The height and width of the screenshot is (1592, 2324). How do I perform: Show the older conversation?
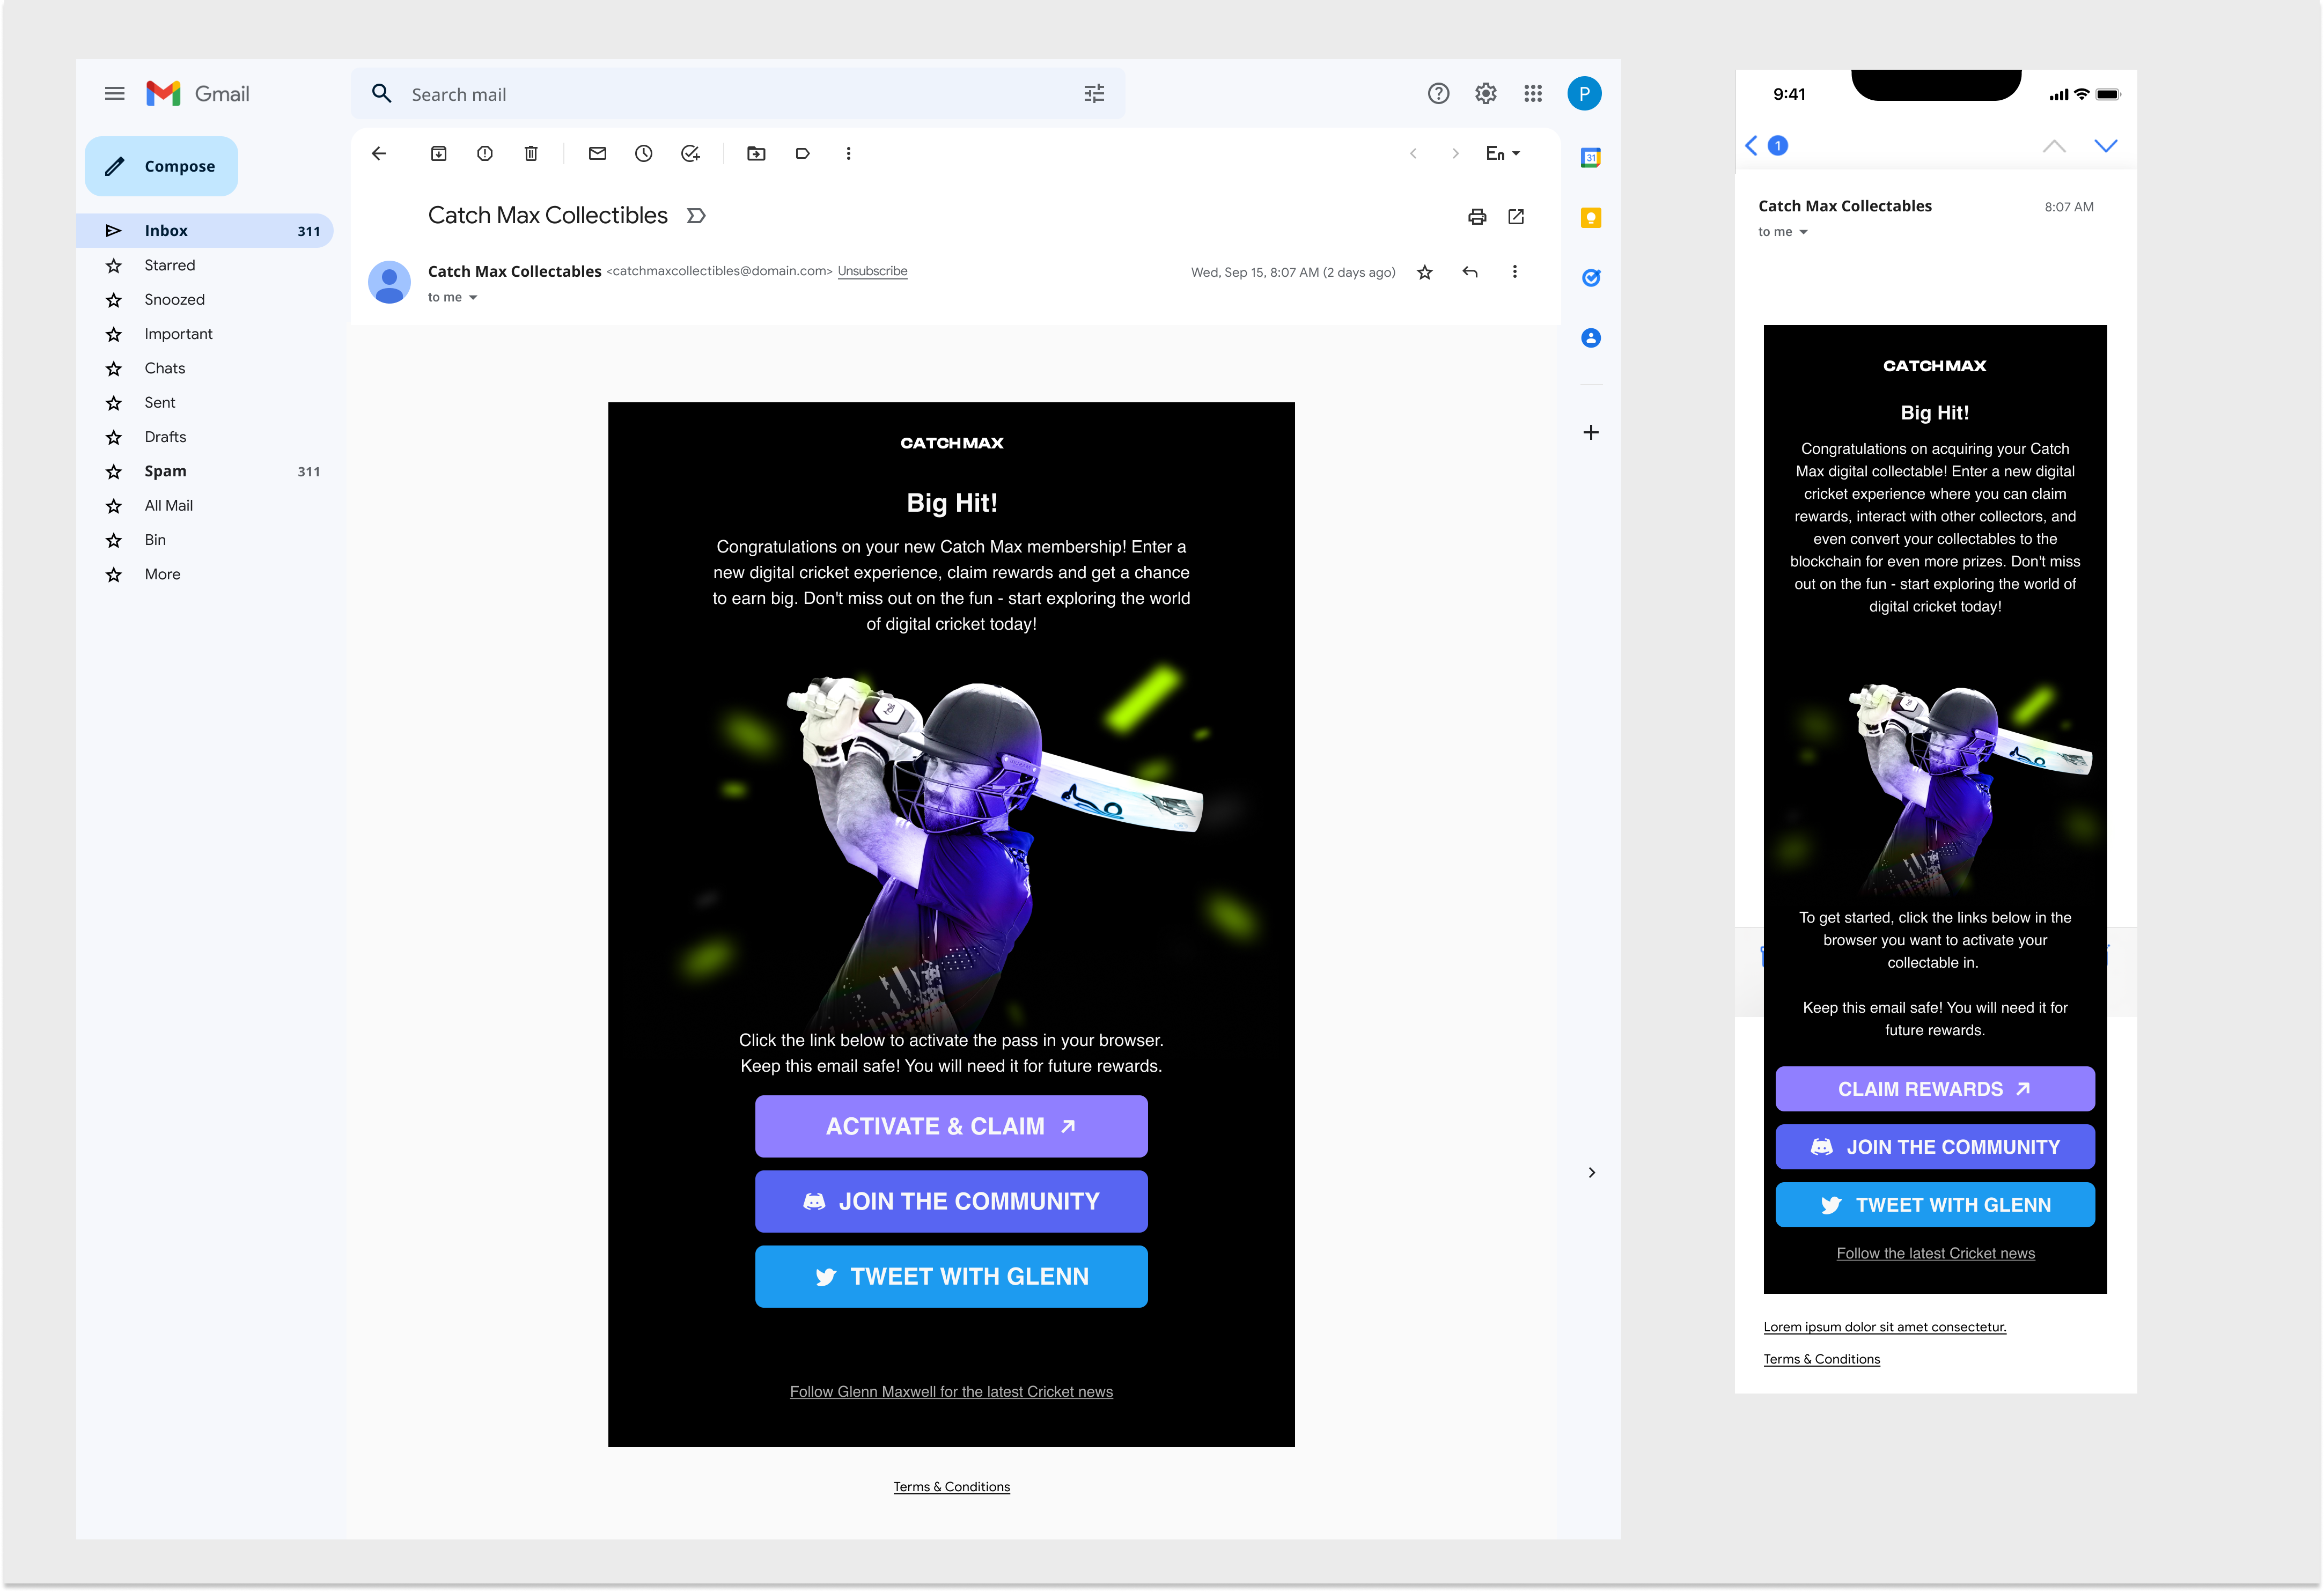click(1456, 154)
